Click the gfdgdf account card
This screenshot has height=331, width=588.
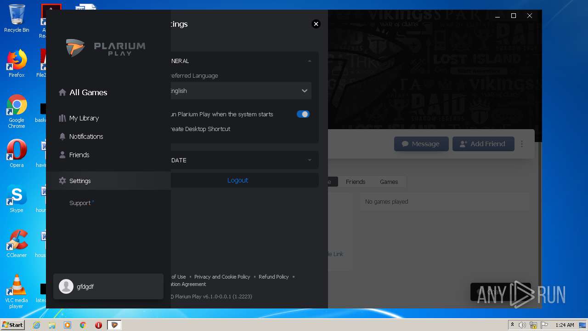click(x=108, y=286)
